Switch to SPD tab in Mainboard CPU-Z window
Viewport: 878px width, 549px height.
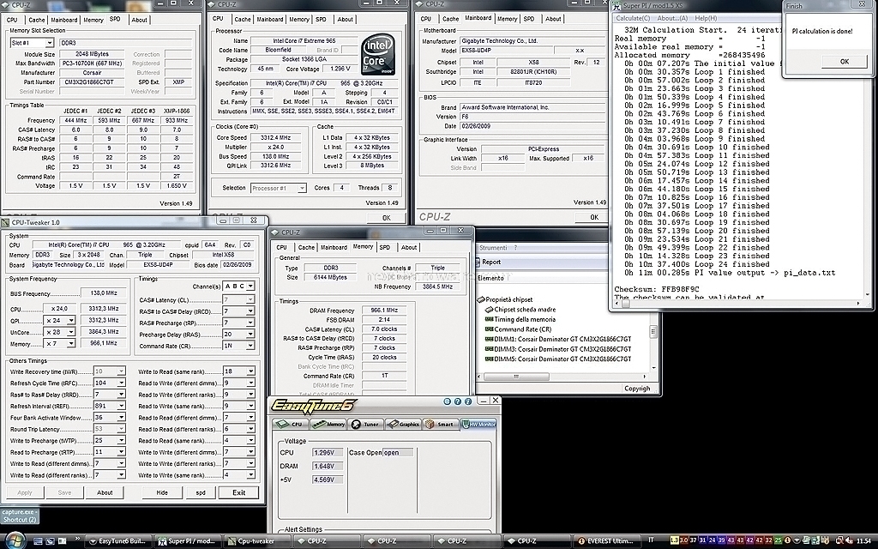point(528,19)
